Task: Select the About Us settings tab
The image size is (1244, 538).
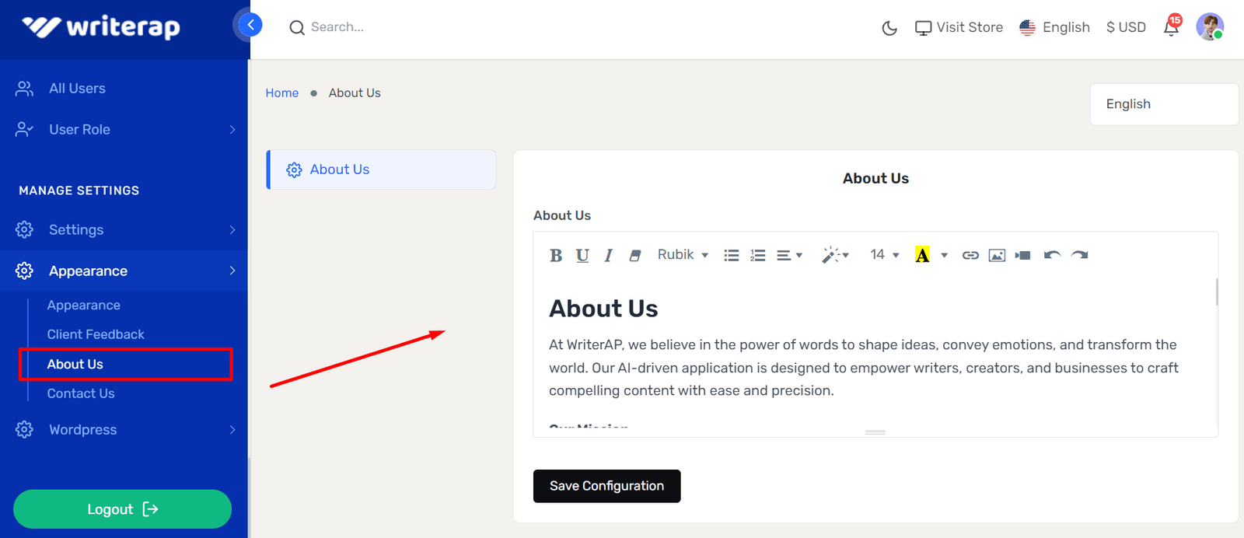Action: pos(382,169)
